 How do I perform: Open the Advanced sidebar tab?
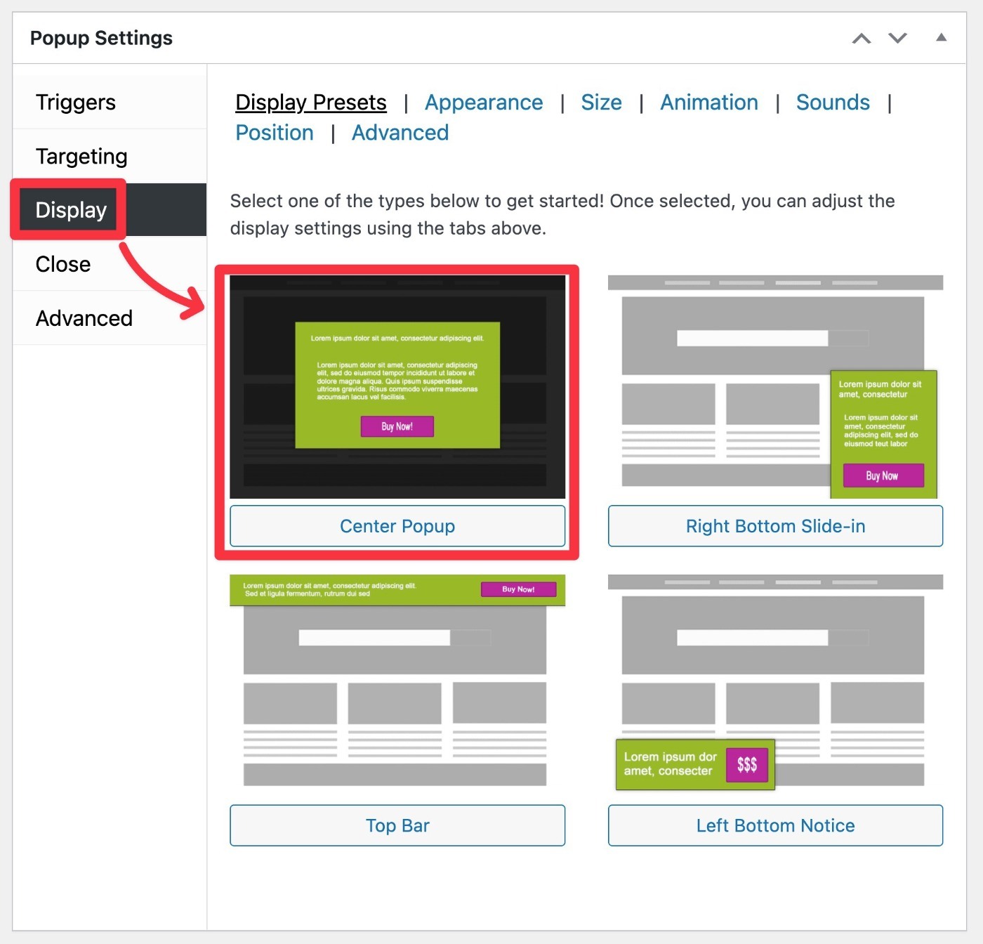[110, 318]
